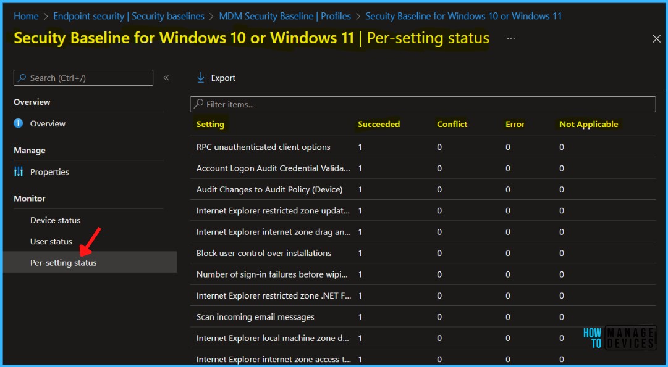The width and height of the screenshot is (668, 367).
Task: Select Block user control over installations row
Action: tap(423, 253)
